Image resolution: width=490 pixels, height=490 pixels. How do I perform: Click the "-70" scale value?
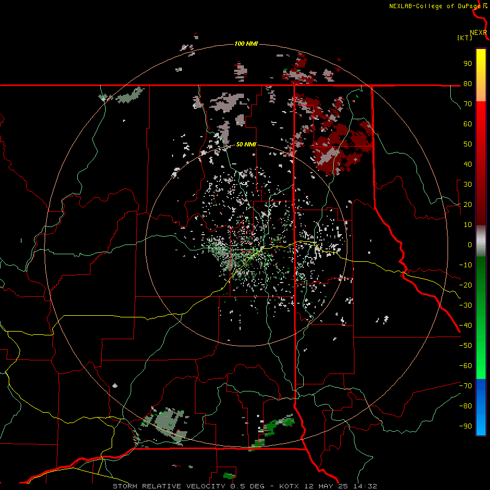pyautogui.click(x=465, y=386)
